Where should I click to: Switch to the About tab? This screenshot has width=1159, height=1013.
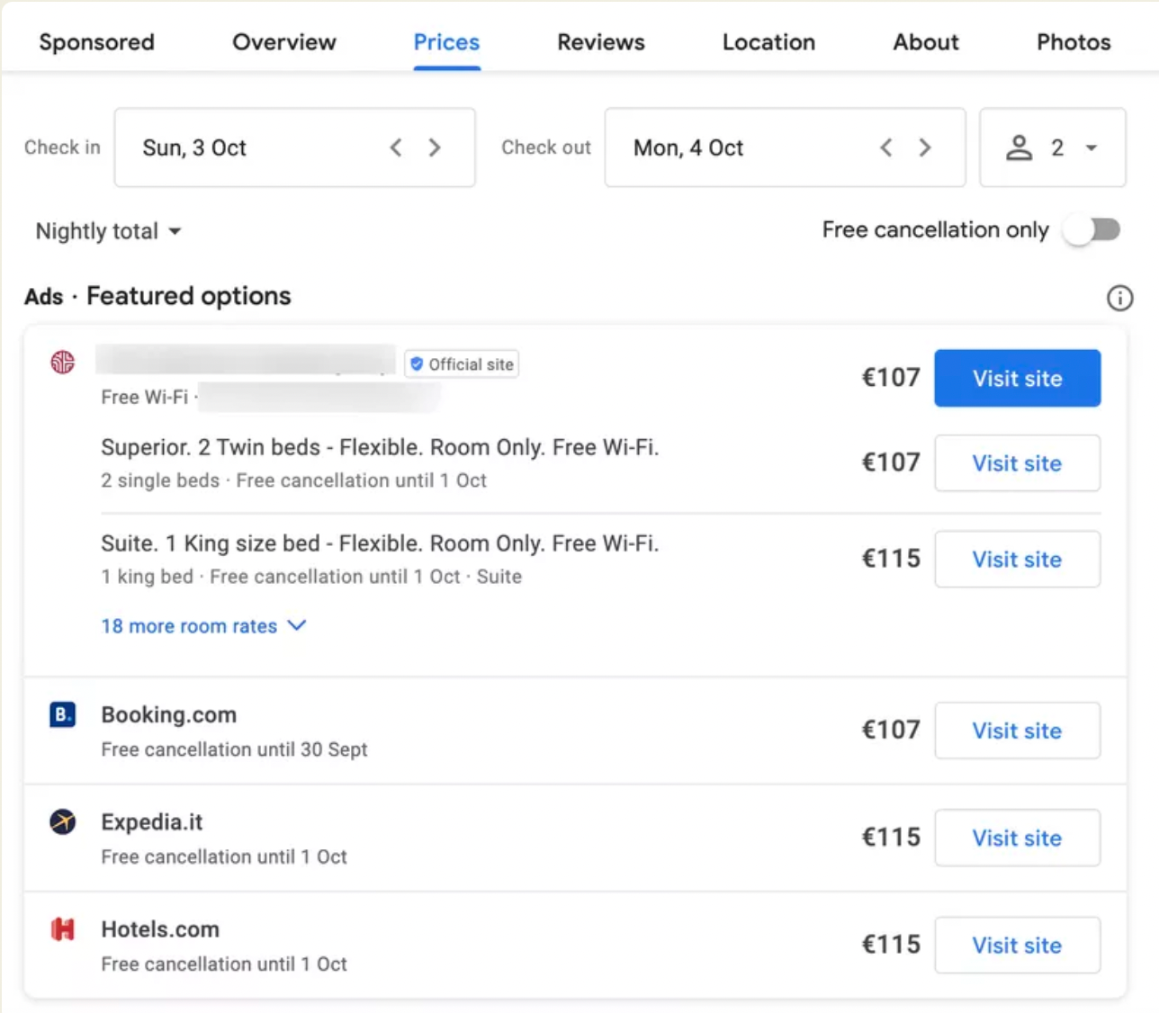pos(926,42)
